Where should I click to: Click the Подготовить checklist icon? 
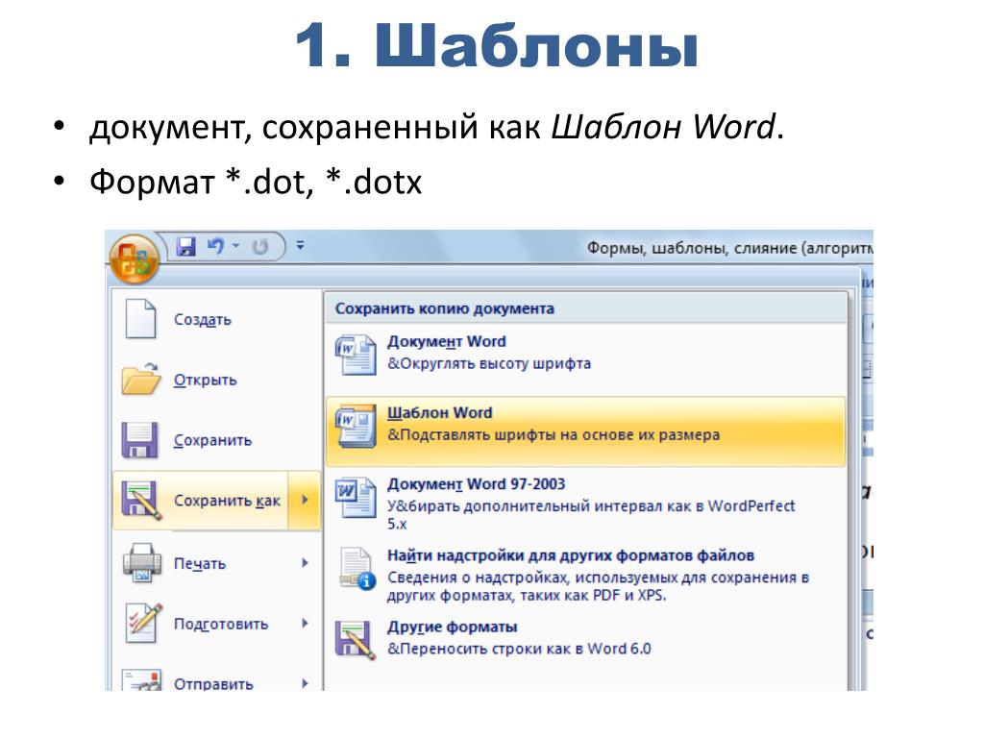[144, 623]
